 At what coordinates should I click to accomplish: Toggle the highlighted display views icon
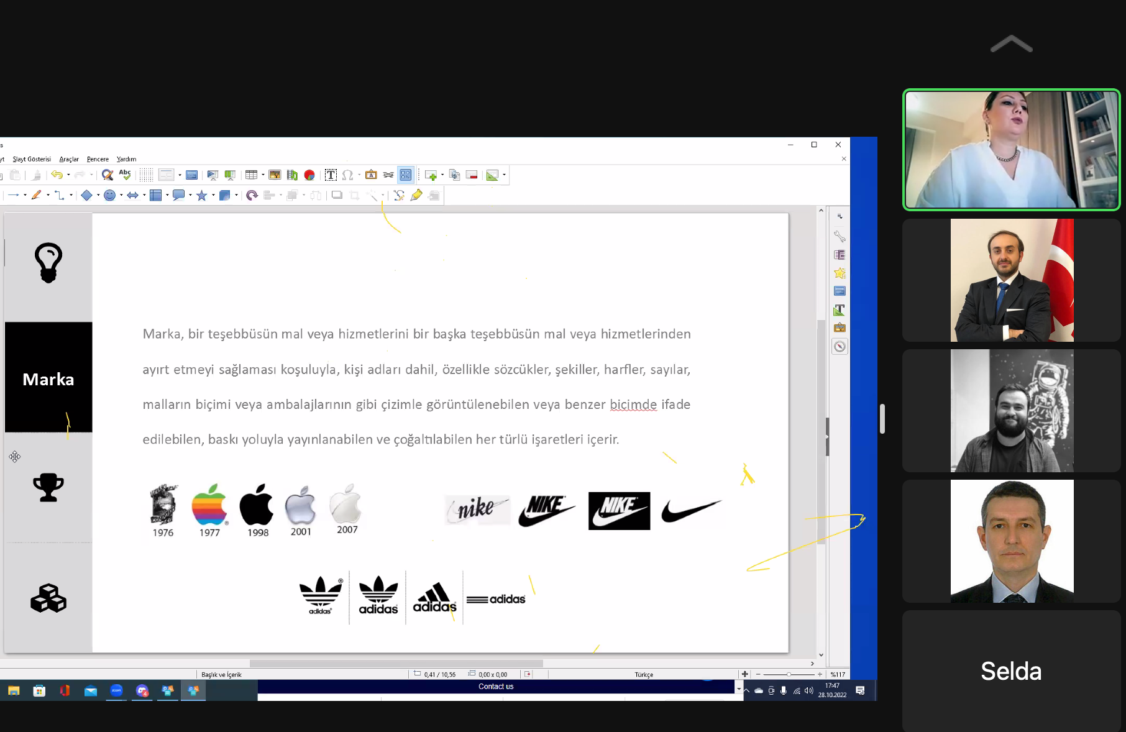(x=406, y=175)
